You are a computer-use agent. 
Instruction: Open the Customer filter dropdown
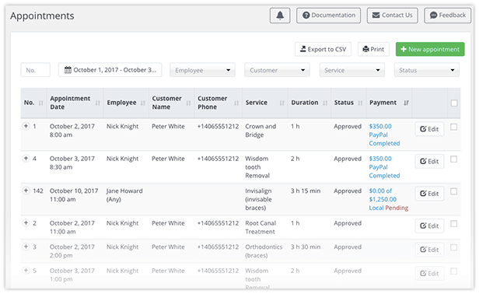point(277,70)
